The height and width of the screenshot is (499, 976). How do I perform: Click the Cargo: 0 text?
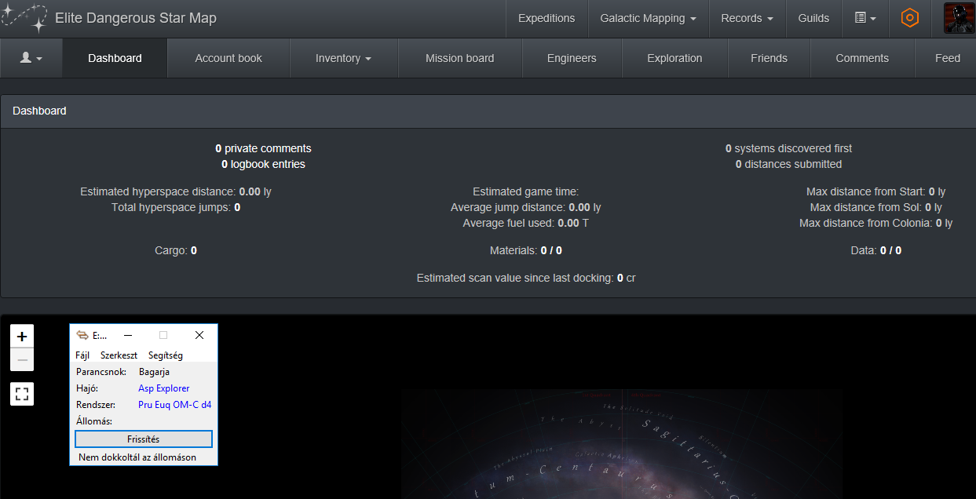[176, 250]
